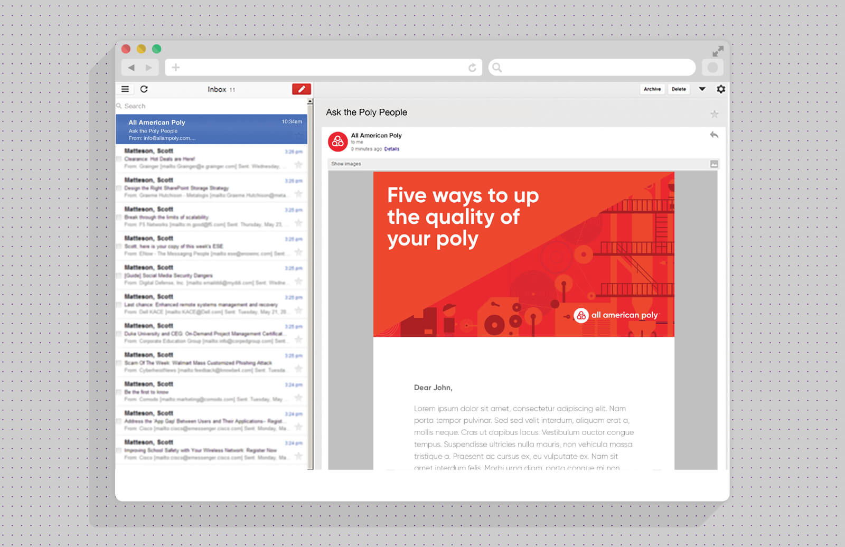The height and width of the screenshot is (547, 845).
Task: Reply using the arrow icon in the message
Action: click(x=714, y=135)
